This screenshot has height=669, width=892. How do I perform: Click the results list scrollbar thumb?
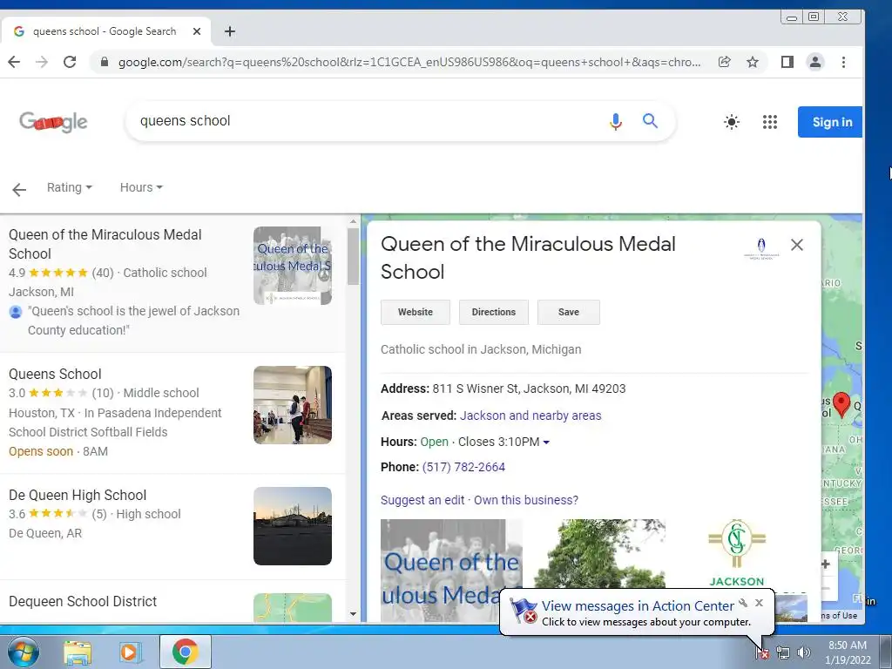[x=354, y=256]
